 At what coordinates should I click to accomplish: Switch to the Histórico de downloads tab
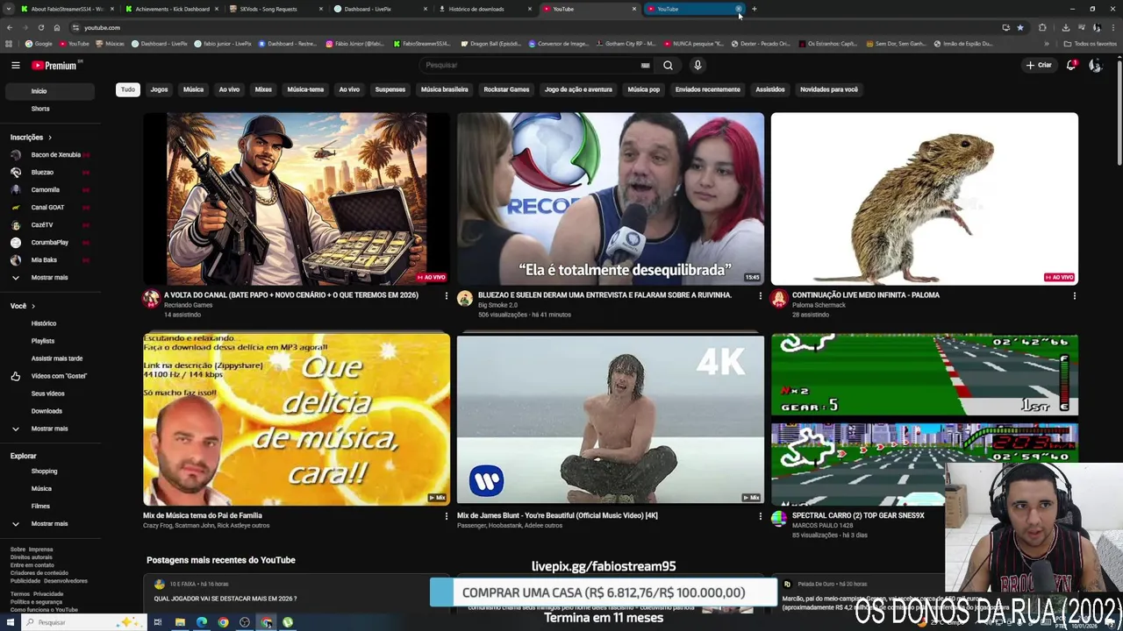[x=483, y=9]
